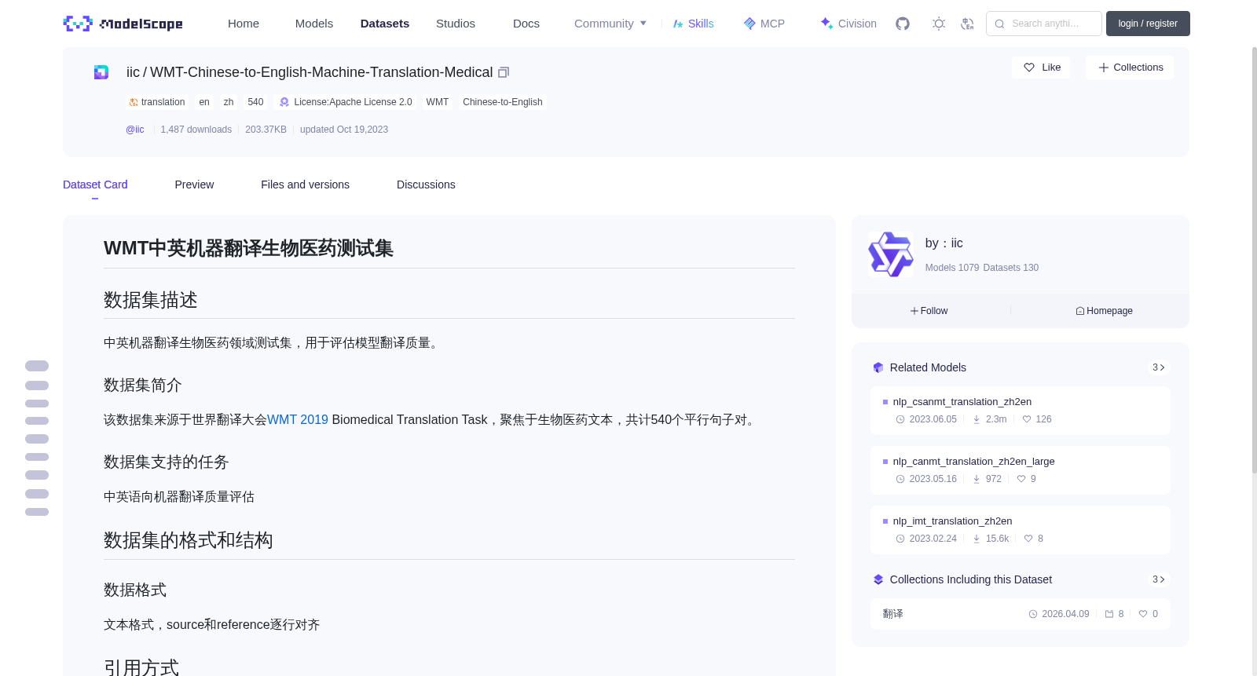Jump to last outline marker in sidebar
This screenshot has width=1257, height=676.
click(x=37, y=512)
